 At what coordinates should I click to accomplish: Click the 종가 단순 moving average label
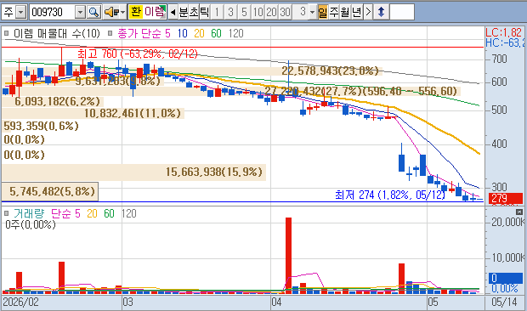pos(139,33)
